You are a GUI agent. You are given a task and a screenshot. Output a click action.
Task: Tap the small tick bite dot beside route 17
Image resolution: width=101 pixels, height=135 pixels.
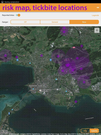(x=17, y=57)
